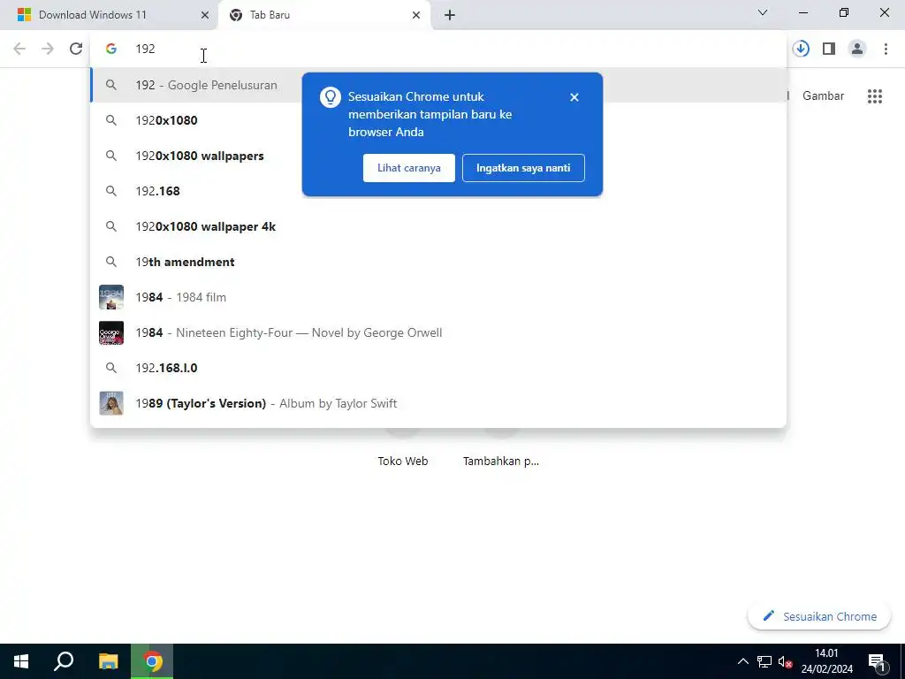Open the Chrome downloads icon
This screenshot has width=905, height=679.
[801, 49]
